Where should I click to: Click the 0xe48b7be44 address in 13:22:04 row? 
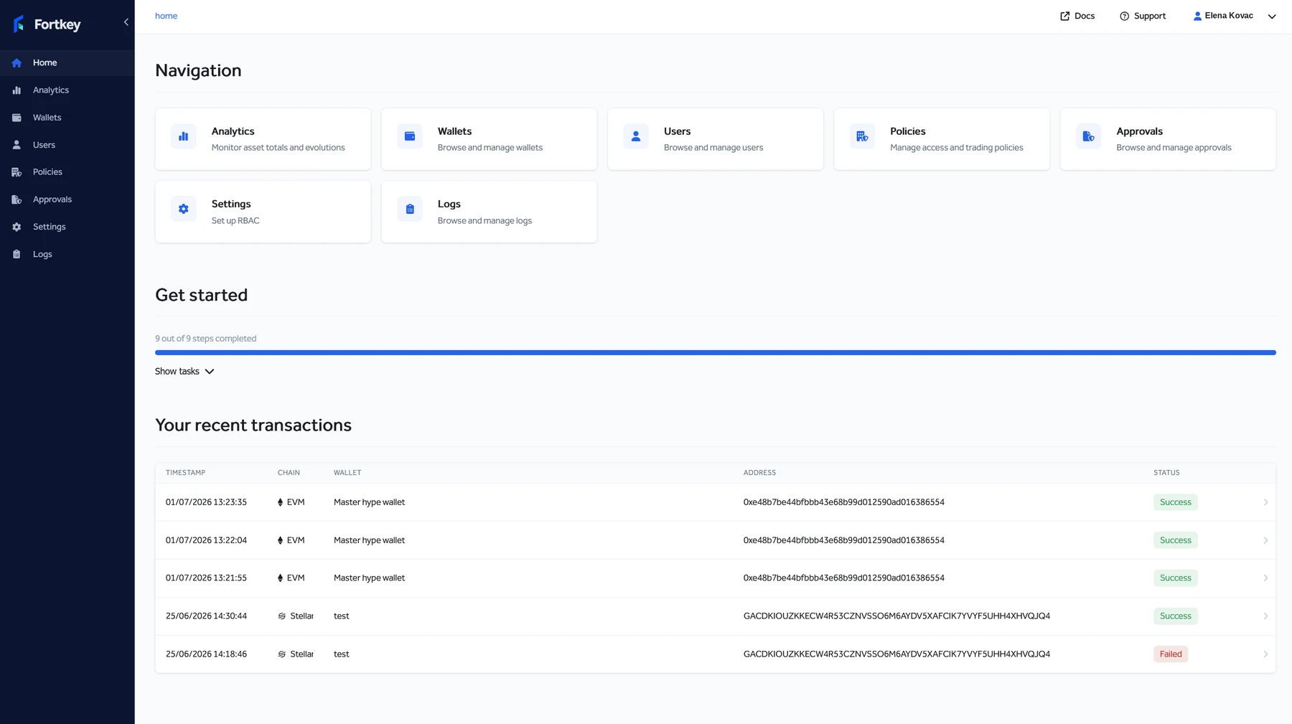(843, 540)
